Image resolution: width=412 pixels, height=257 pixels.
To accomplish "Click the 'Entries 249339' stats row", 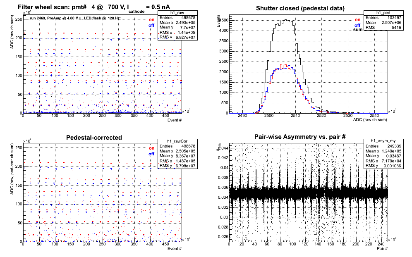I will click(x=383, y=146).
